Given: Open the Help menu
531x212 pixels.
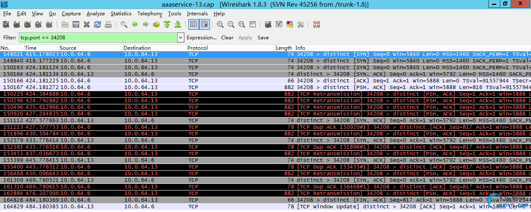Looking at the screenshot, I should coord(219,14).
